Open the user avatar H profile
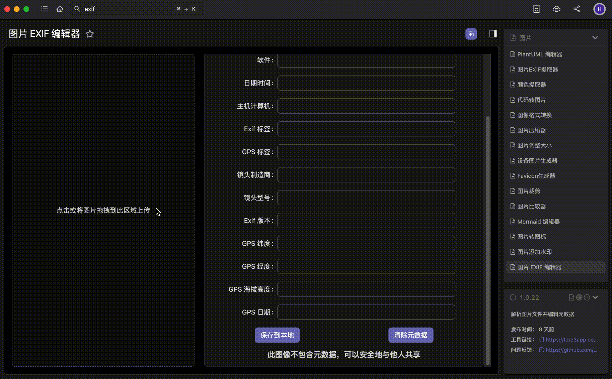This screenshot has height=379, width=612. click(x=599, y=9)
